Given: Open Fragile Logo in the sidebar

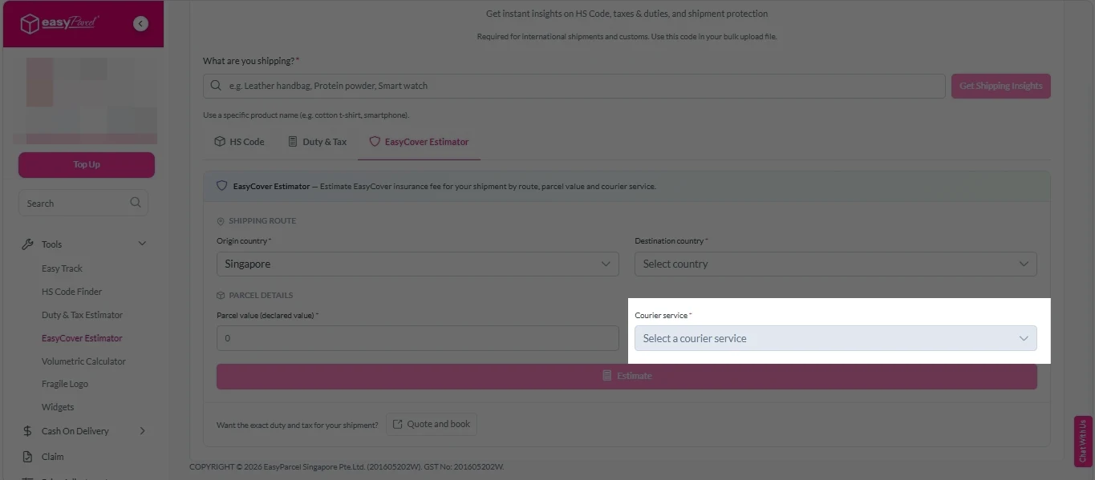Looking at the screenshot, I should coord(65,384).
